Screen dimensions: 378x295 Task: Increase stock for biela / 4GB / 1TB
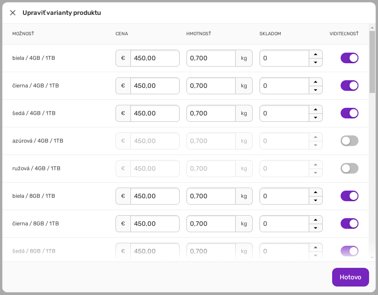(x=316, y=54)
